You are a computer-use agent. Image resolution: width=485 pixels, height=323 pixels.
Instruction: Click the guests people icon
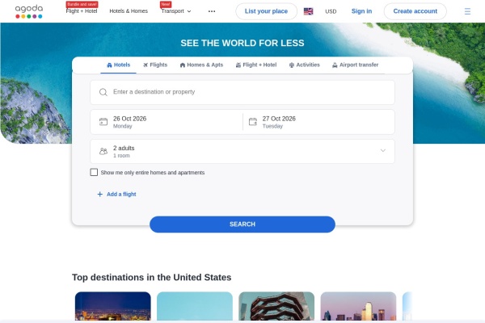[x=103, y=151]
